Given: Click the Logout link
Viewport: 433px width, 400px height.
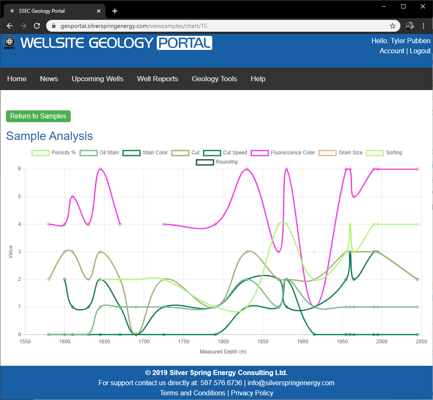Looking at the screenshot, I should 420,51.
